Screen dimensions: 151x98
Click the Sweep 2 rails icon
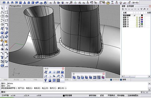tap(62, 76)
